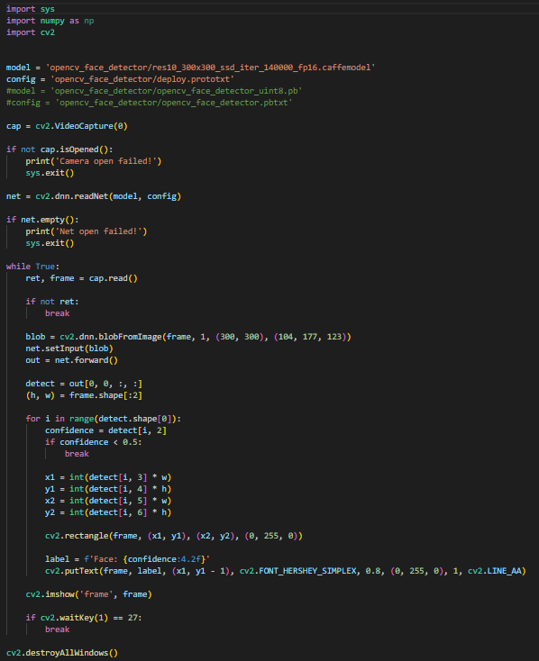Image resolution: width=539 pixels, height=661 pixels.
Task: Click the 'if net.empty():' line
Action: tap(42, 220)
